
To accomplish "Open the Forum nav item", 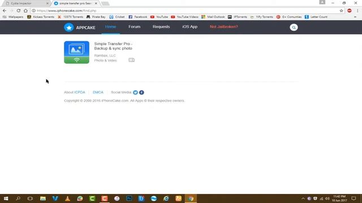I will (135, 27).
